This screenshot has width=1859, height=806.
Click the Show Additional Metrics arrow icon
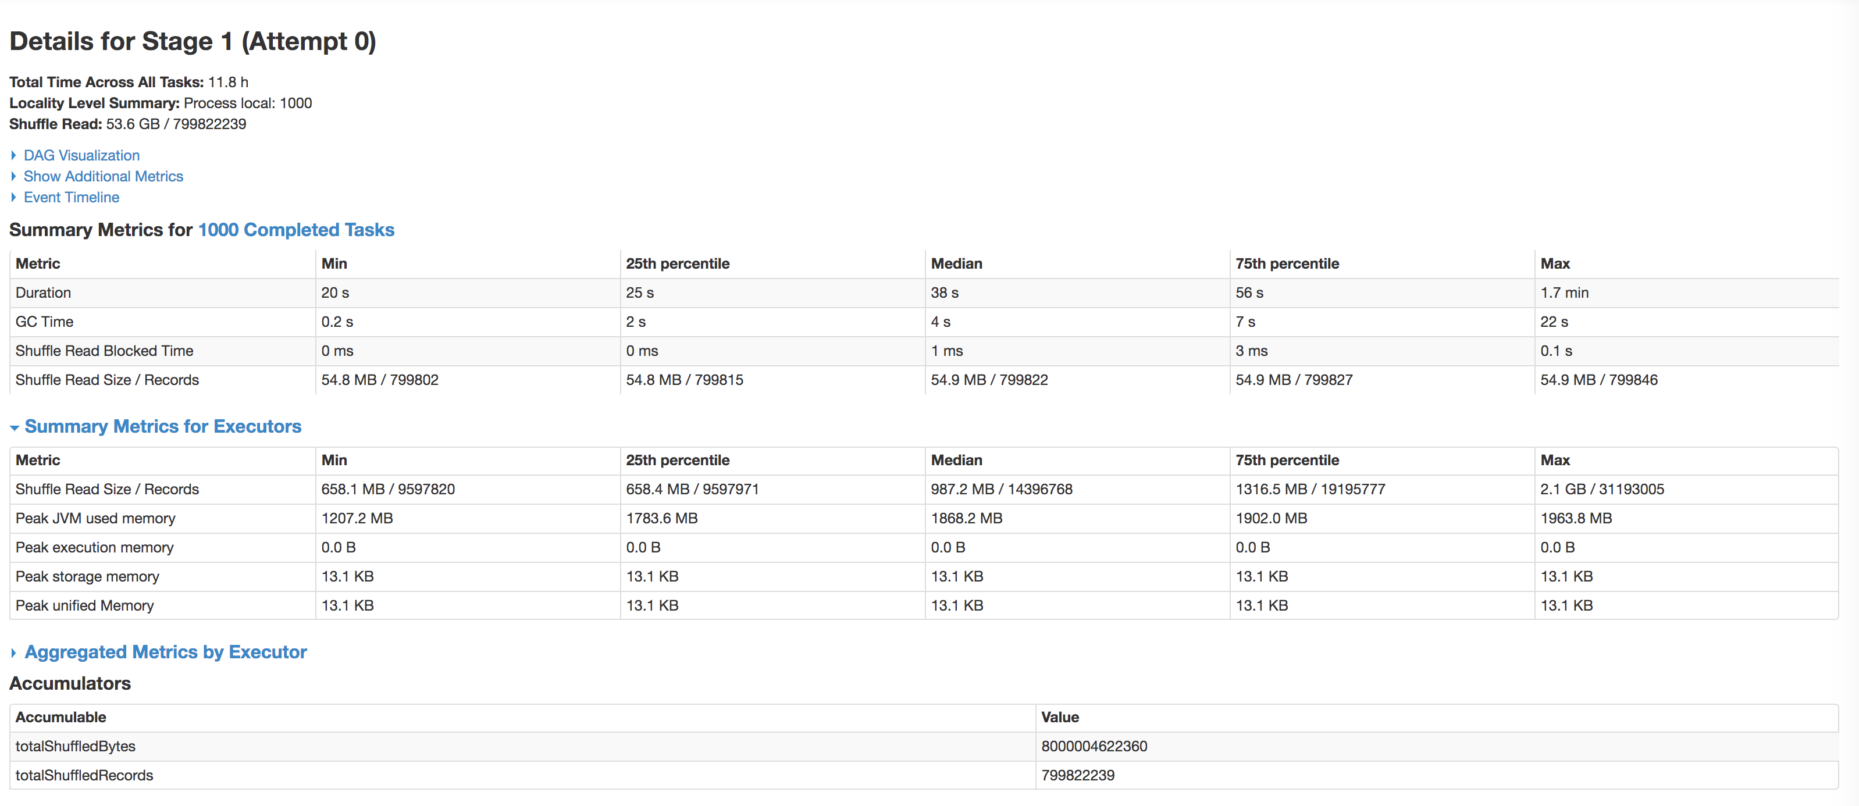coord(13,176)
